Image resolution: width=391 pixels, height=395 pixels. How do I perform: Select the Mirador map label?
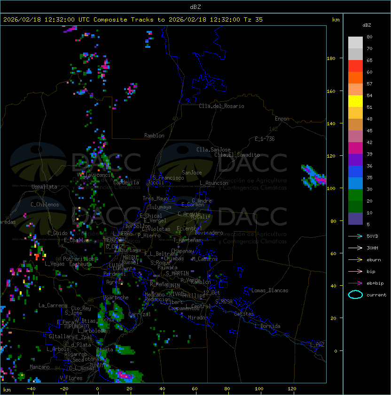198,318
